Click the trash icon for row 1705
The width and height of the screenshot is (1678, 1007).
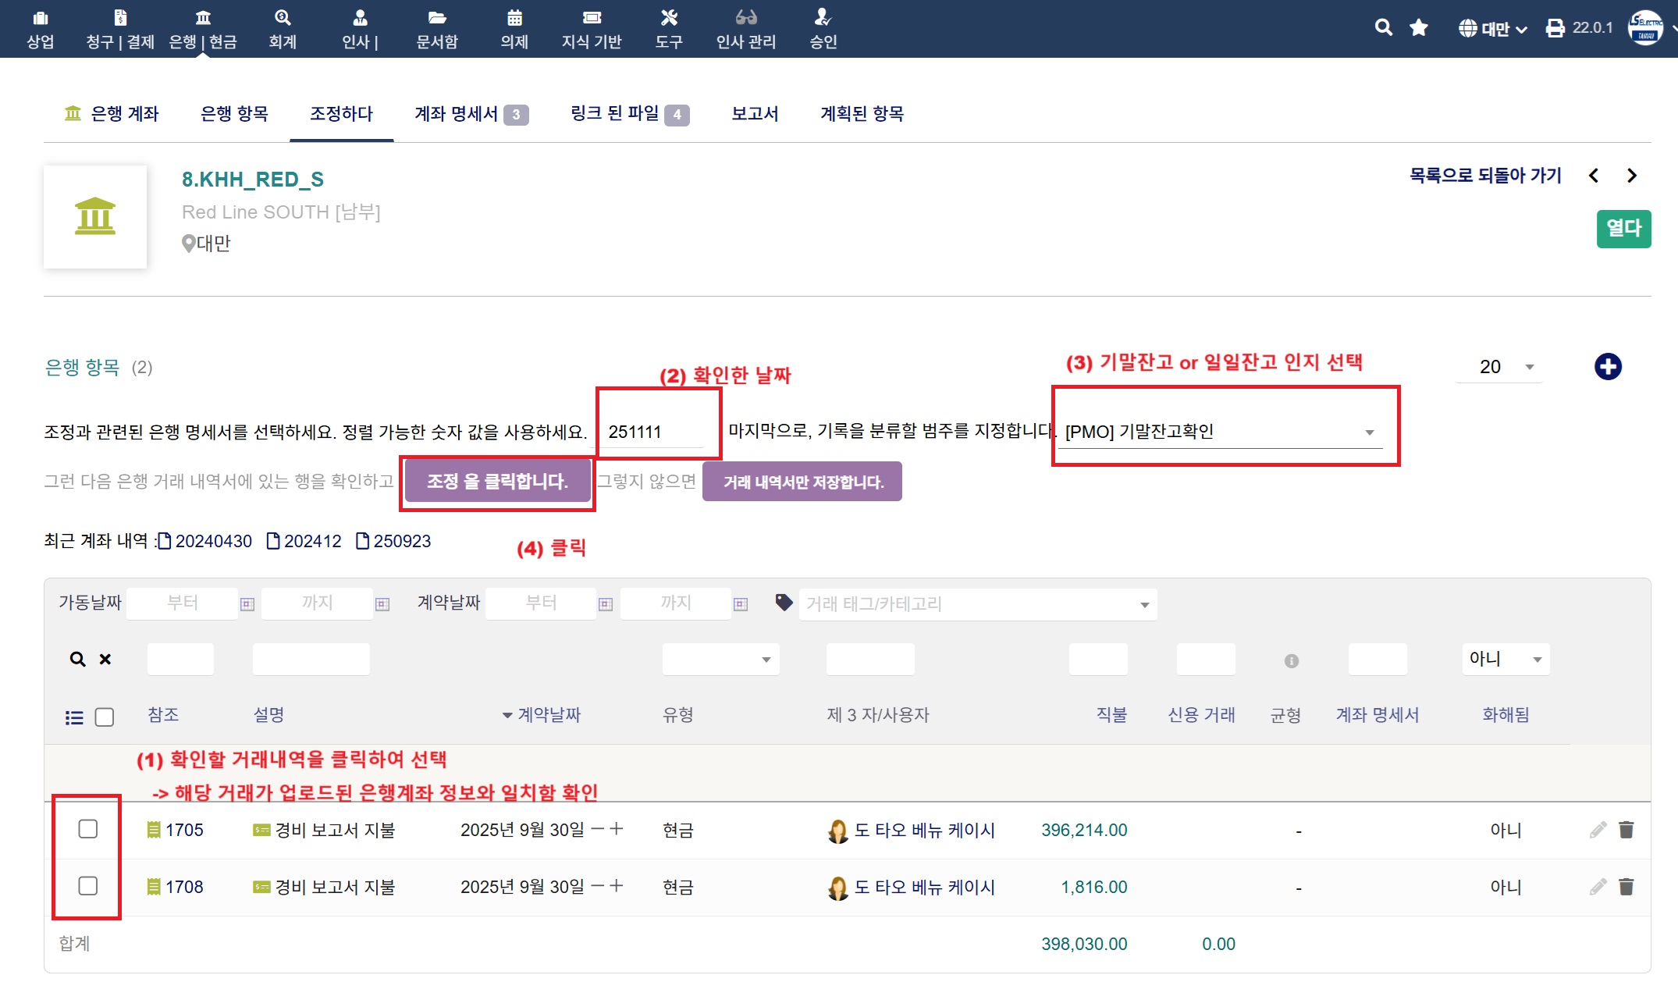[x=1626, y=830]
